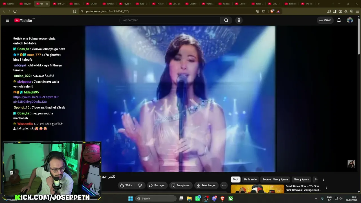Like the video with 726 k likes
The height and width of the screenshot is (203, 361).
pyautogui.click(x=126, y=186)
